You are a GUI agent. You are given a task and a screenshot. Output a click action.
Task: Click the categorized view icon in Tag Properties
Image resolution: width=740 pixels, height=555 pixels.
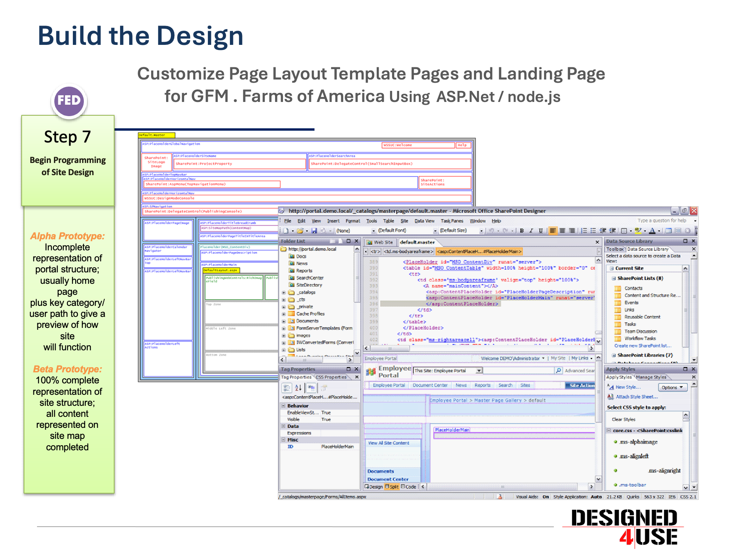[287, 388]
